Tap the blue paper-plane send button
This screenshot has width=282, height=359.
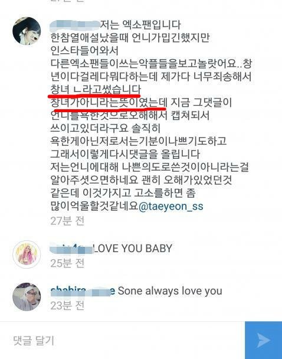coord(263,340)
